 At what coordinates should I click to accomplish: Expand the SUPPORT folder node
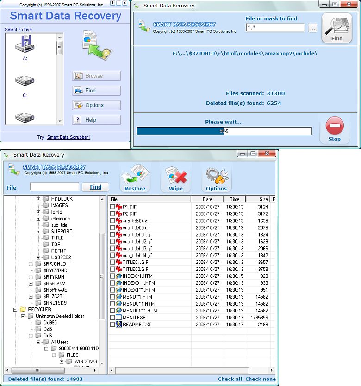coord(38,232)
